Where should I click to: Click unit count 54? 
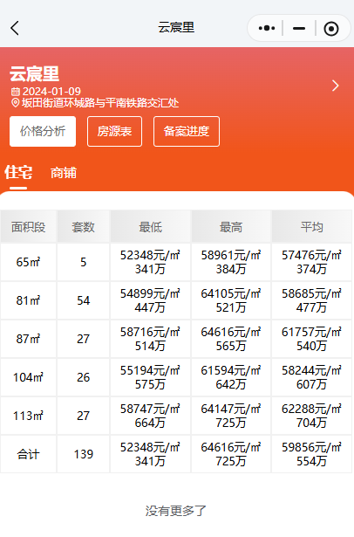coord(83,300)
